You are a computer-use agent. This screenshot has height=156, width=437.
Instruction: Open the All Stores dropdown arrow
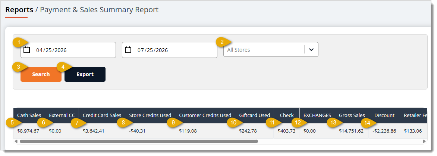tap(311, 50)
